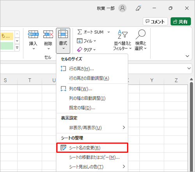Select 行の高さの自動調整(A)
Image resolution: width=195 pixels, height=172 pixels.
click(x=92, y=78)
